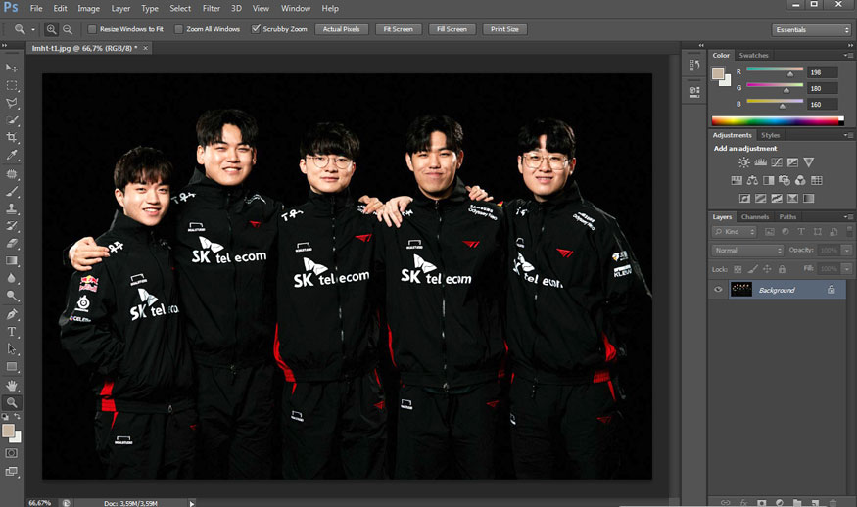This screenshot has width=857, height=507.
Task: Select the Move tool
Action: coord(12,68)
